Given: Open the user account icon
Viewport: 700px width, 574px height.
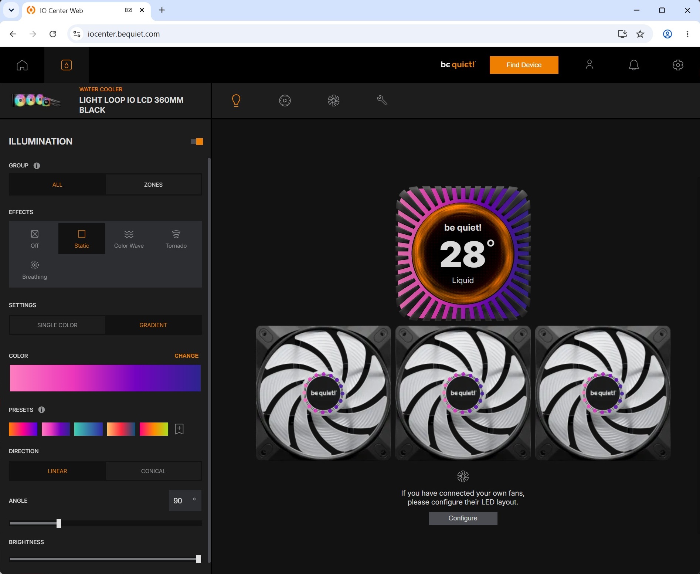Looking at the screenshot, I should click(589, 65).
